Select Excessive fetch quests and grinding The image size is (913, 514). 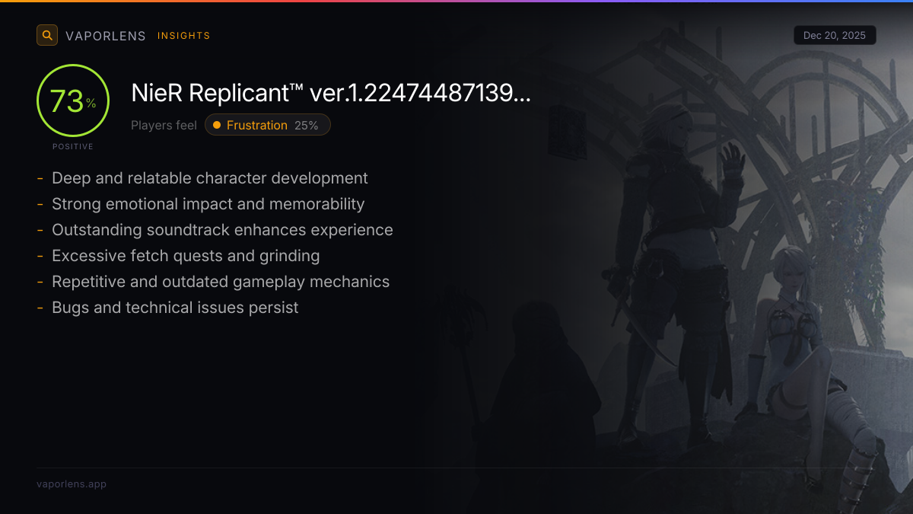(x=186, y=256)
